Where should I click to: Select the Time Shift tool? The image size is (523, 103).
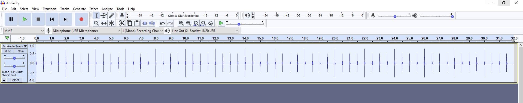pos(104,23)
